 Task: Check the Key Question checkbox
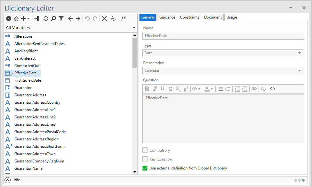click(145, 159)
